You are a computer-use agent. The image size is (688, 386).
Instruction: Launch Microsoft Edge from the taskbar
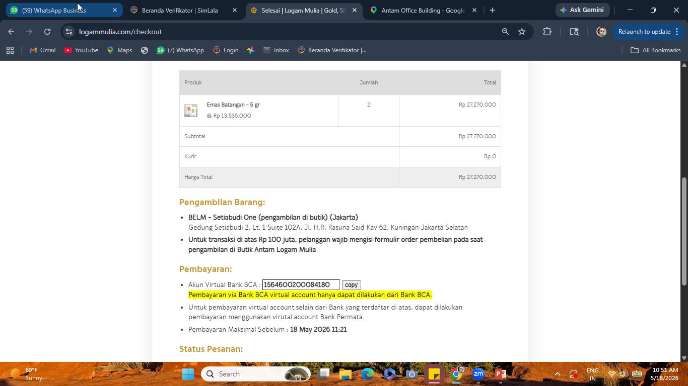coord(368,374)
